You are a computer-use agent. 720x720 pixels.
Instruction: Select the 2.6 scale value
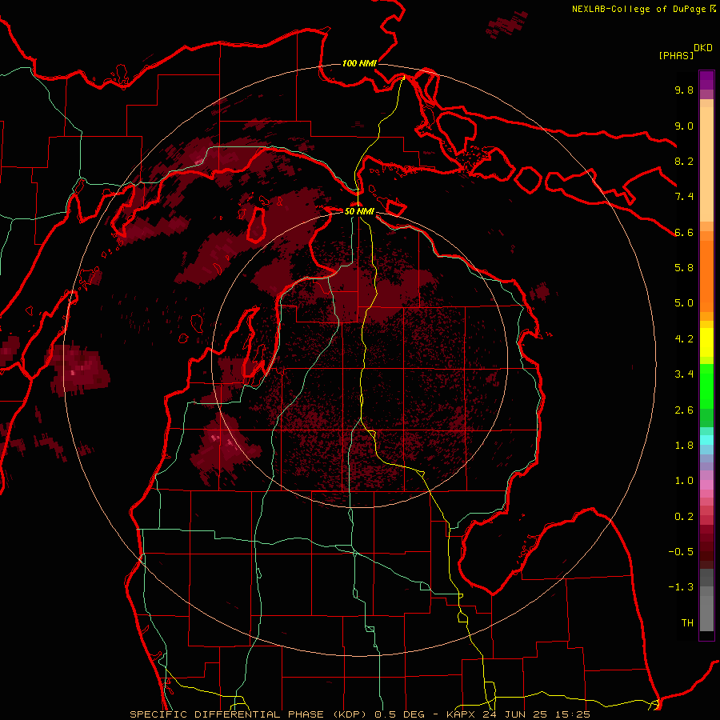(684, 410)
